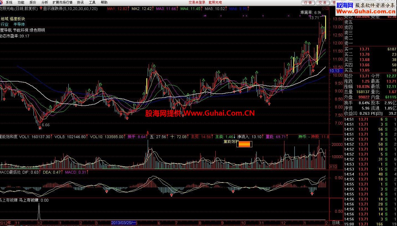
Task: Click the purple MACD: 0.31 label
Action: click(77, 172)
